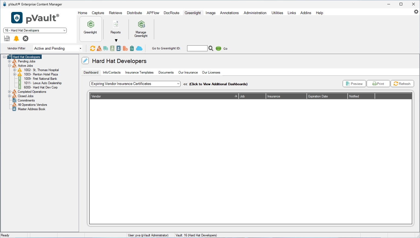Expand the Closed Jobs tree node
This screenshot has height=238, width=420.
click(x=9, y=96)
